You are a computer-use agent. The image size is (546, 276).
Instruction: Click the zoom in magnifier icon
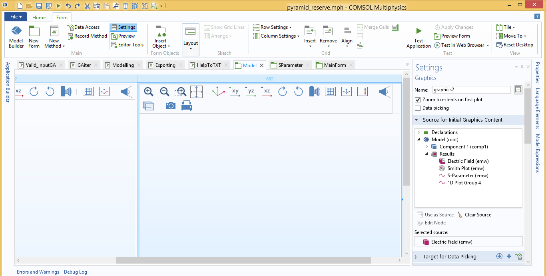tap(149, 92)
